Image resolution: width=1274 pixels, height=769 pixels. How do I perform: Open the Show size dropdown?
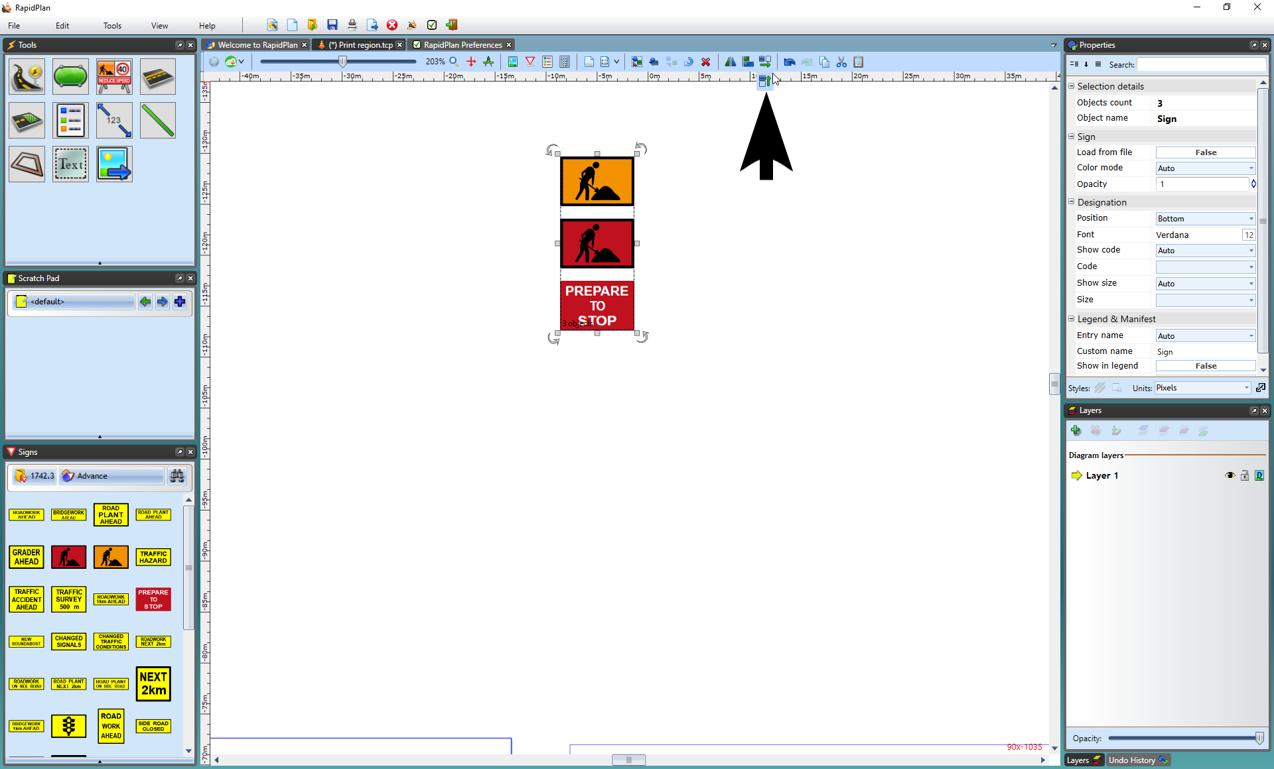click(1206, 284)
